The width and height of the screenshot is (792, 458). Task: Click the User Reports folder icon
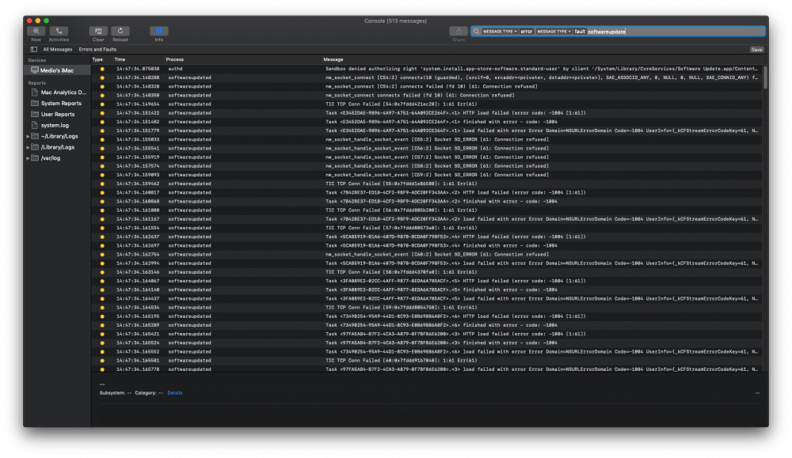tap(35, 114)
